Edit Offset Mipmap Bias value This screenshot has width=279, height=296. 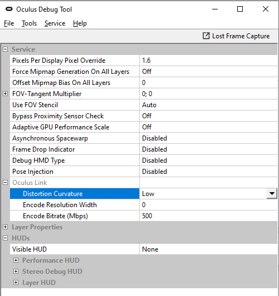208,83
